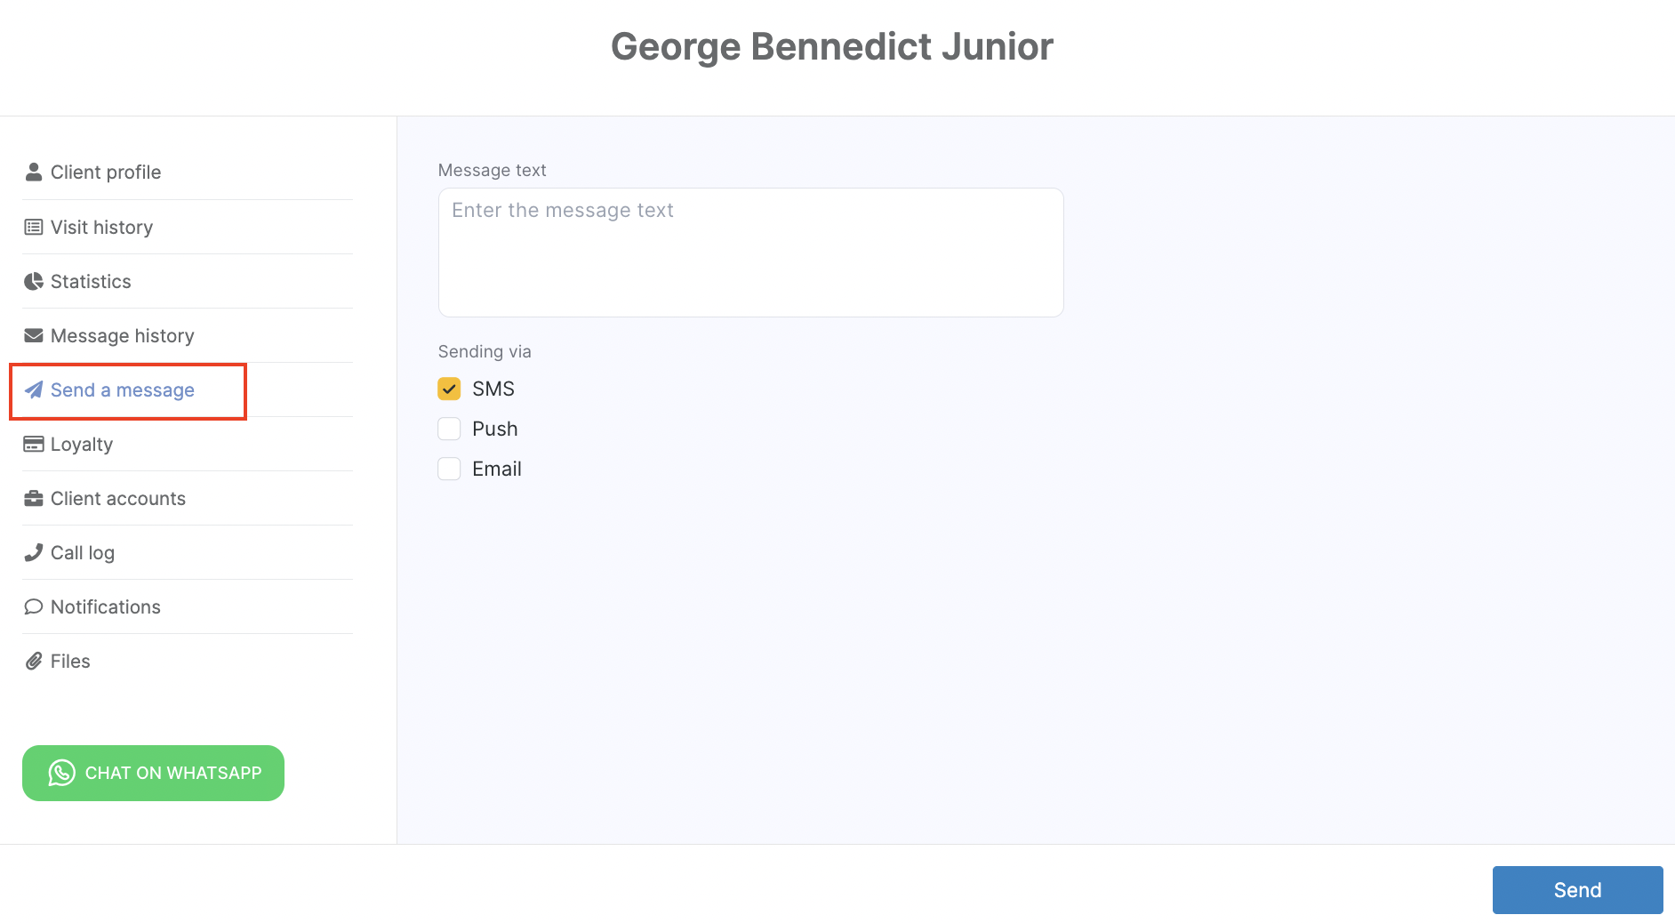Click the Visit history list icon
The height and width of the screenshot is (923, 1675).
[34, 228]
